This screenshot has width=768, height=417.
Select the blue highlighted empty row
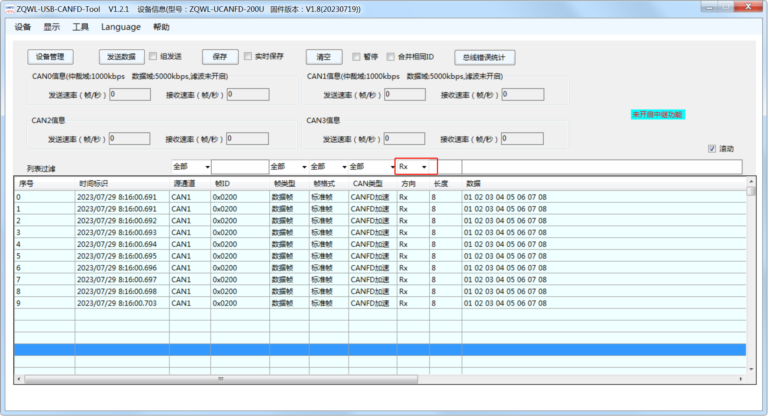click(x=380, y=350)
